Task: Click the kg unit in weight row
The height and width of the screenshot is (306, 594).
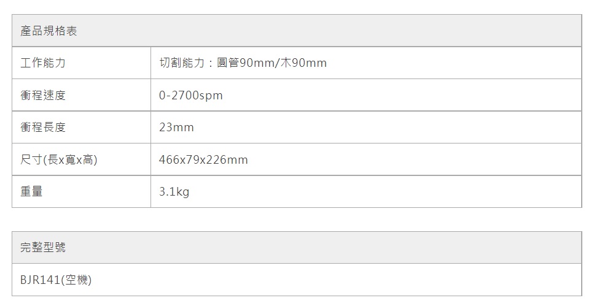Action: coord(182,192)
